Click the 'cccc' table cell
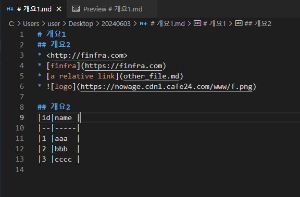 [x=64, y=160]
